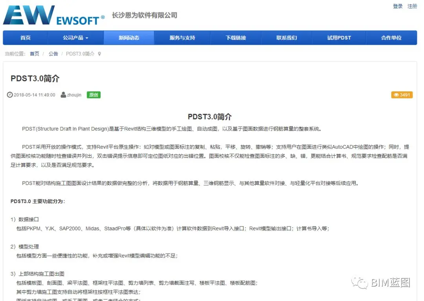Click the list heading 1) 数据接口
424x301 pixels.
[25, 219]
